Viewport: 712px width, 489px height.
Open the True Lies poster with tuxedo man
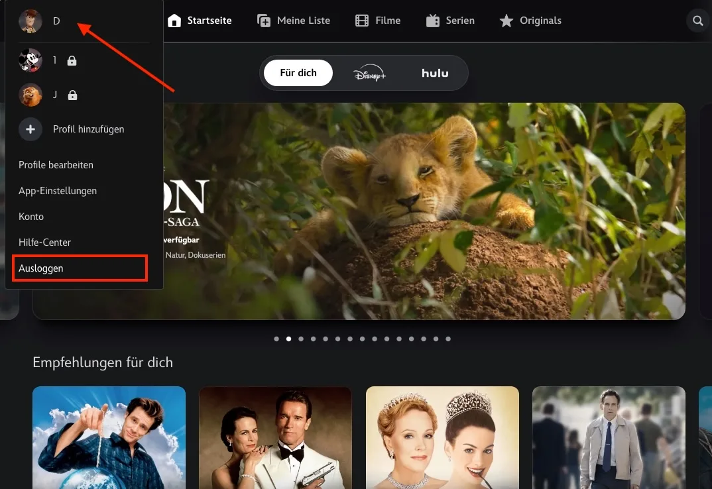[275, 438]
